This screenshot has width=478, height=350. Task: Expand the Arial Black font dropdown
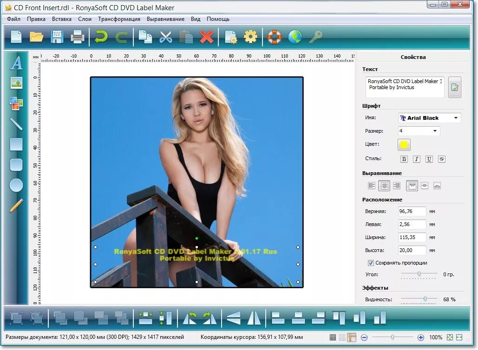(456, 118)
